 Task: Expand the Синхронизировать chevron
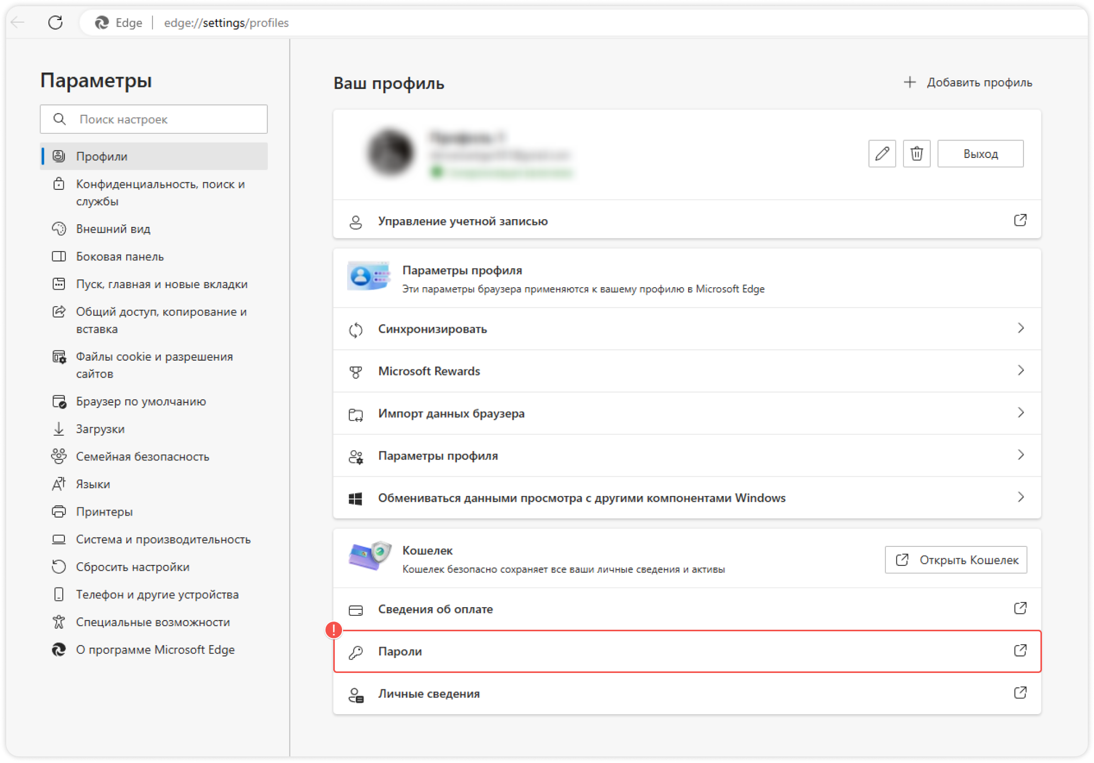tap(1020, 328)
